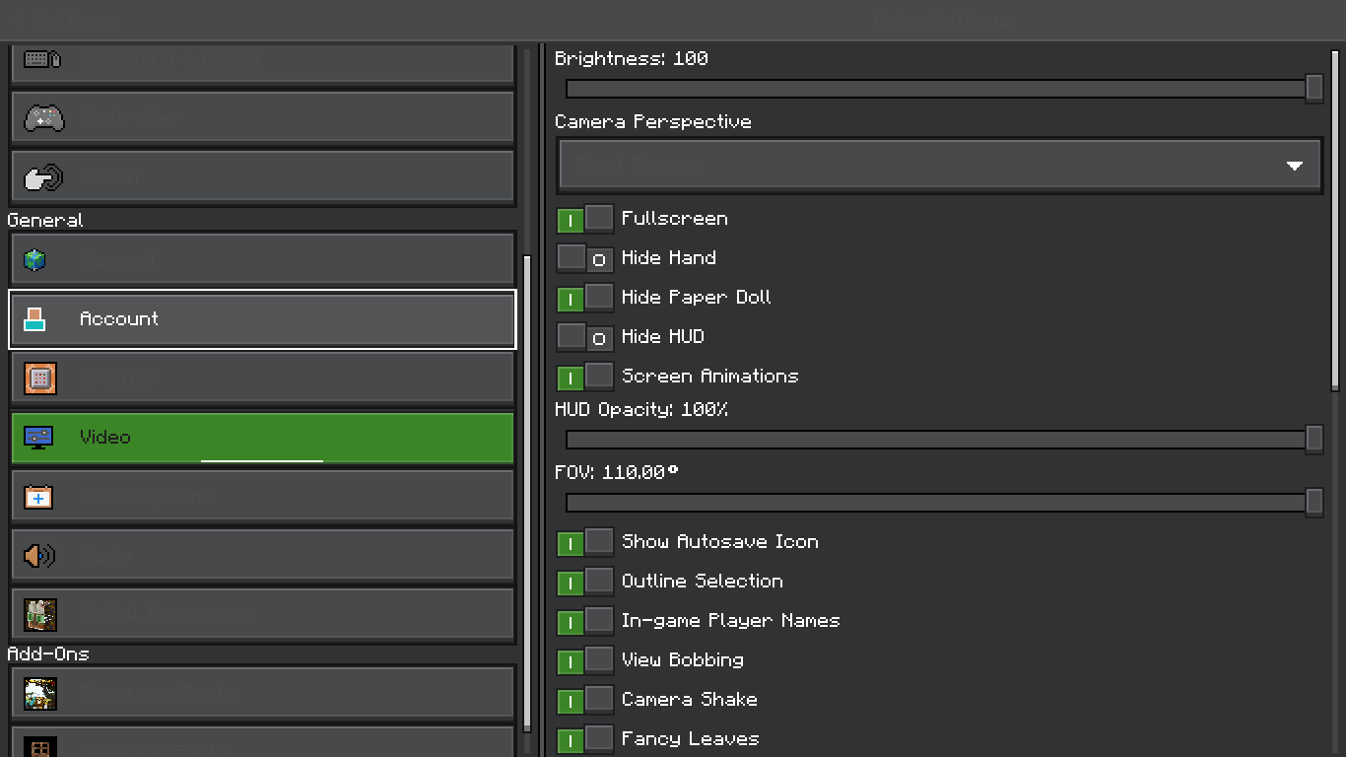Select the Video settings tab
This screenshot has height=757, width=1346.
(262, 438)
